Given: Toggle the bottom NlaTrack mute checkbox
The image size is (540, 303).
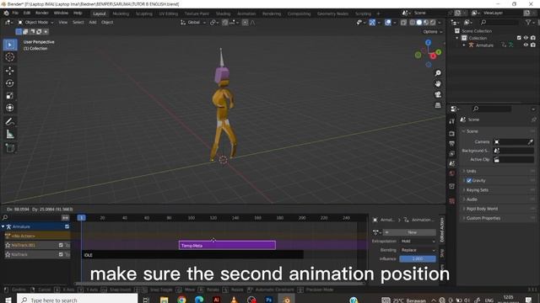Looking at the screenshot, I should [x=61, y=254].
